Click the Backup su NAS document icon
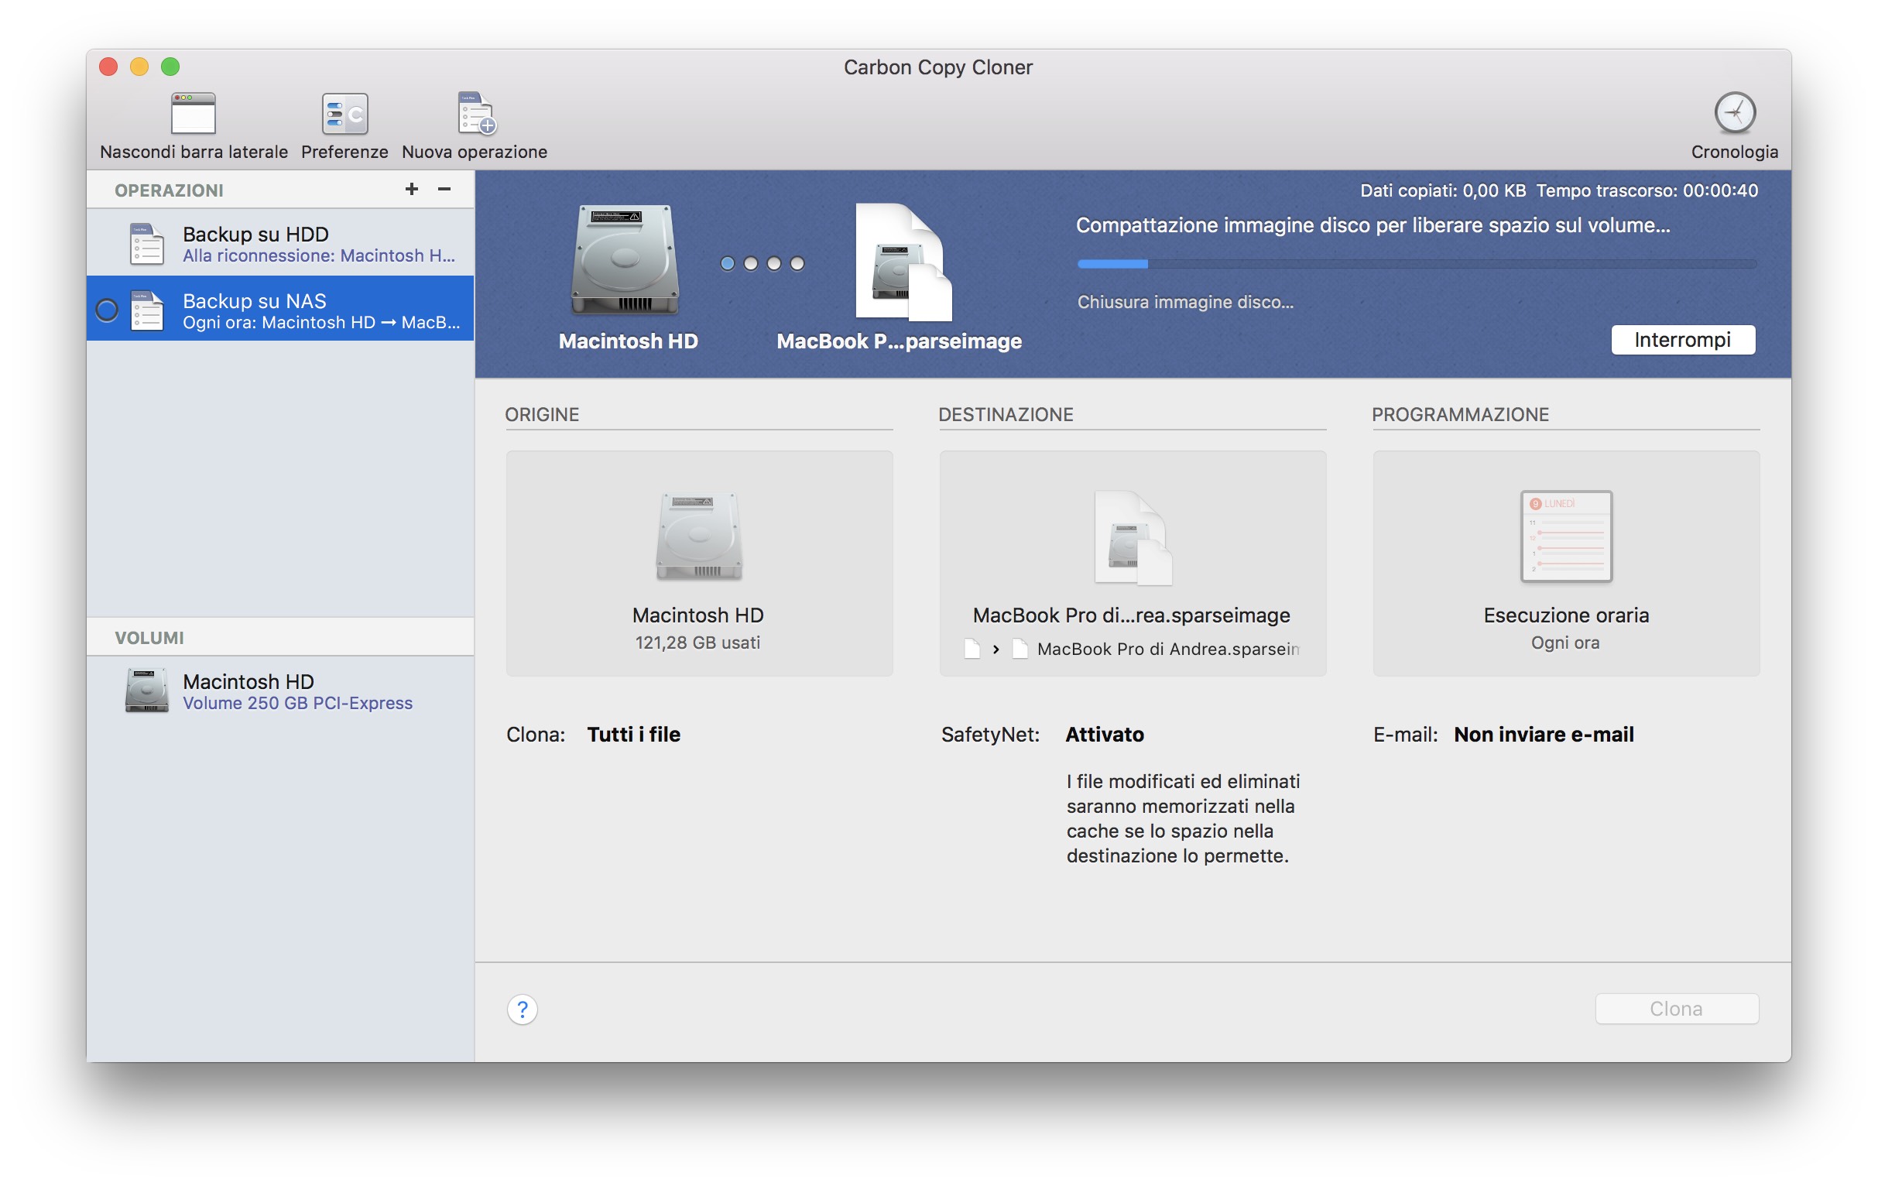 [146, 310]
